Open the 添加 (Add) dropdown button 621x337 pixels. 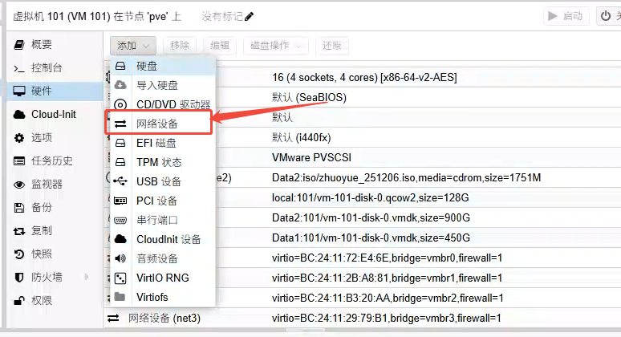[133, 46]
